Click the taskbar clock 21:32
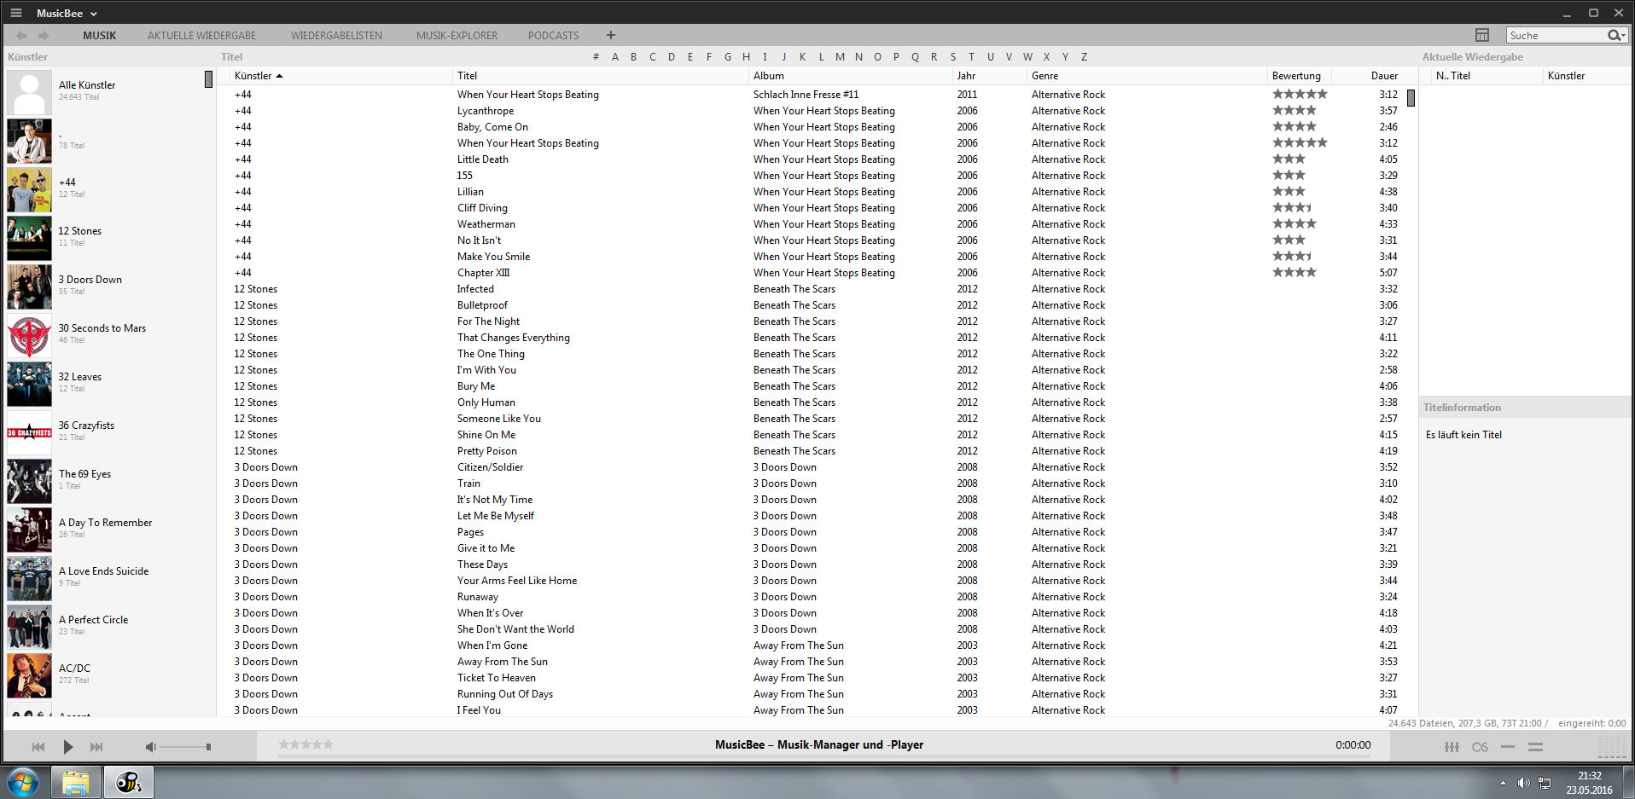1635x799 pixels. click(x=1589, y=776)
